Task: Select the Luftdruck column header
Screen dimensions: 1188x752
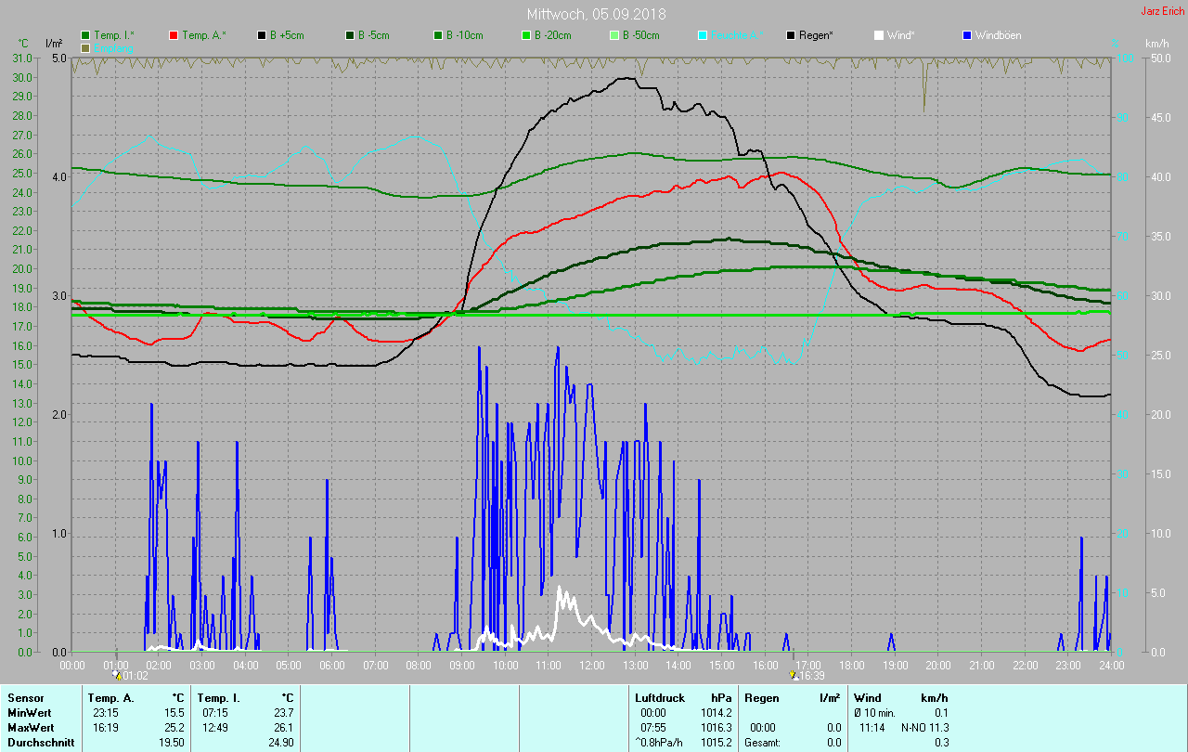Action: 659,698
